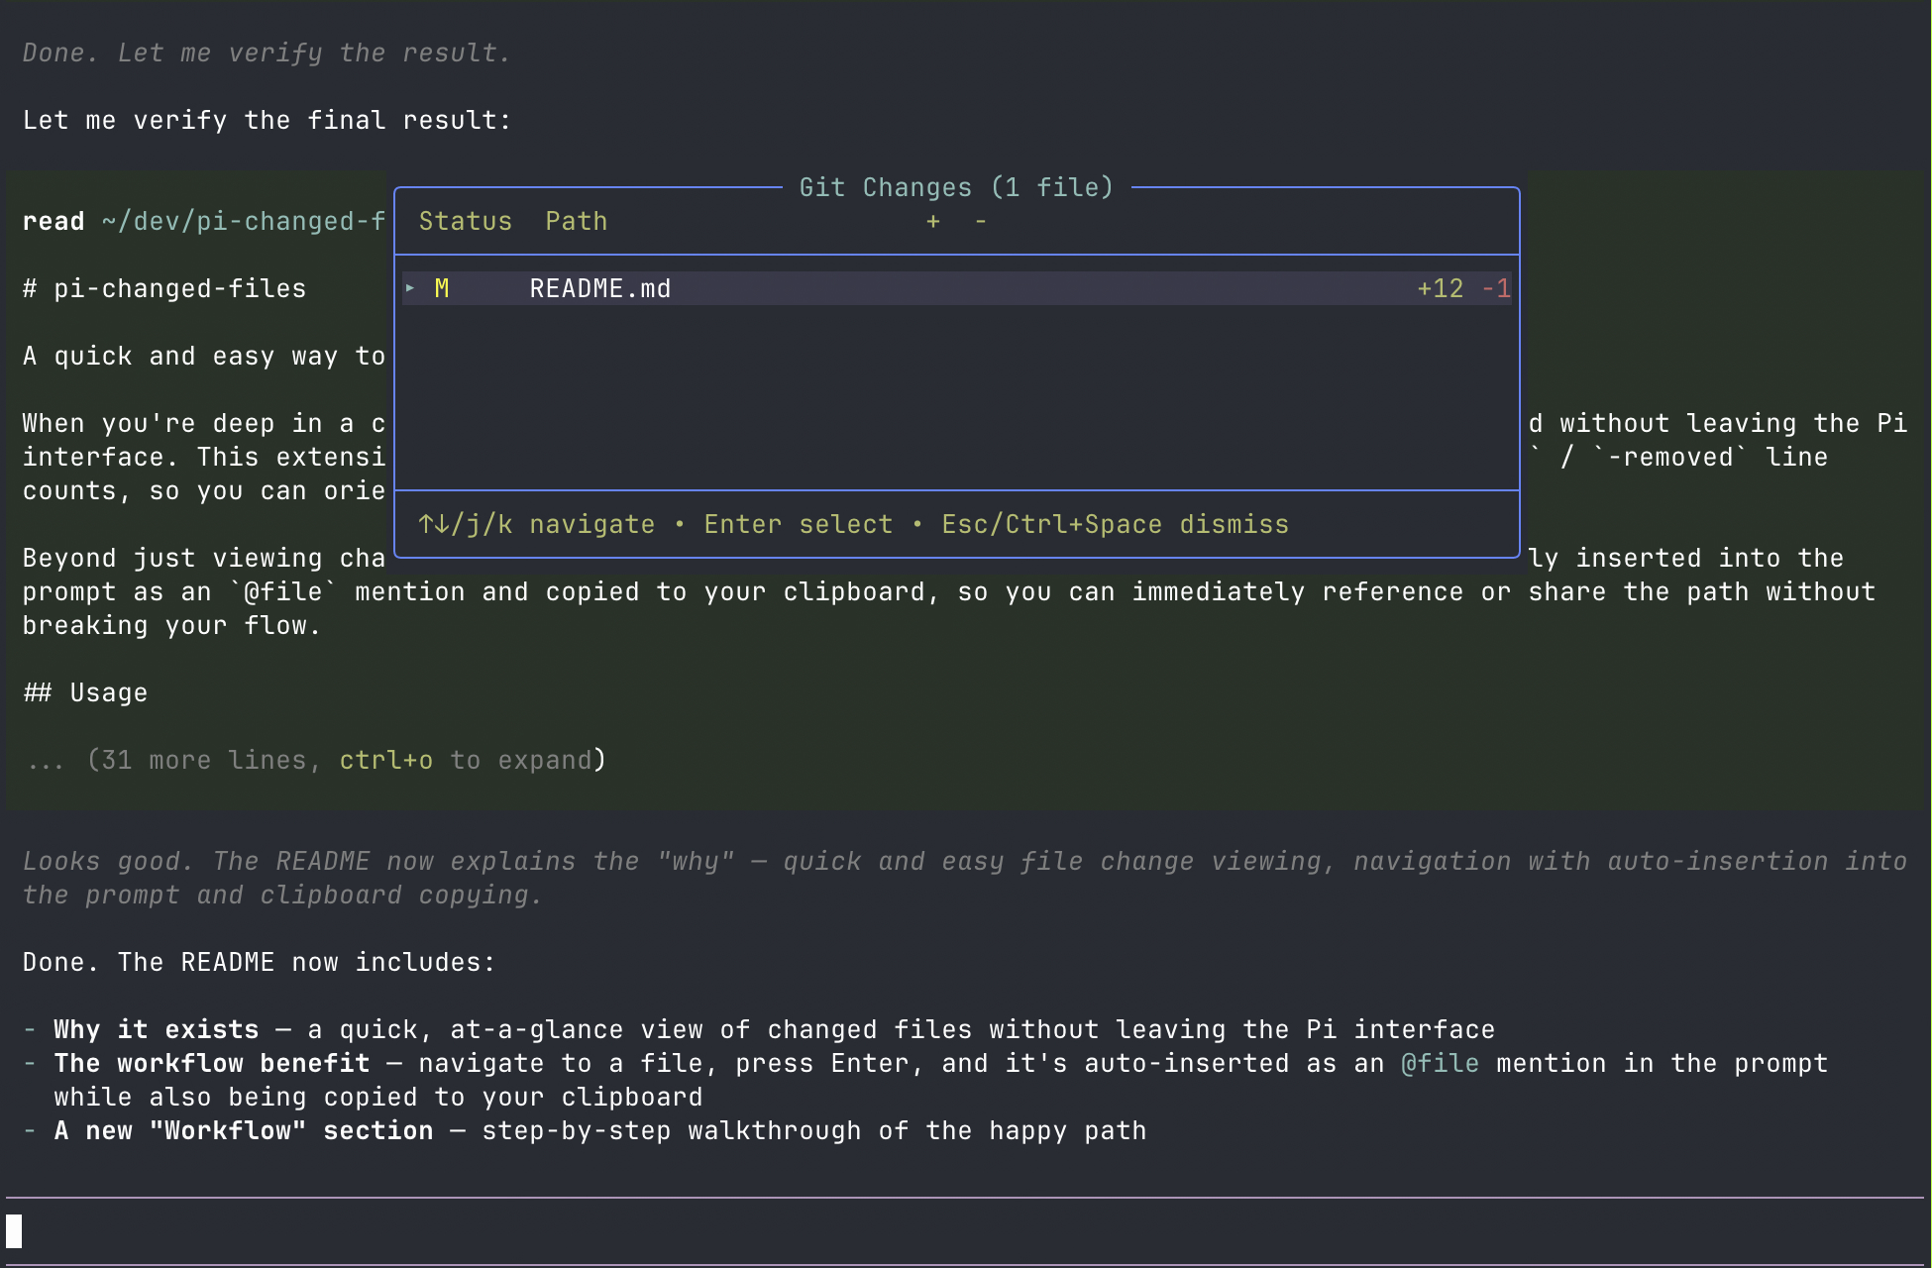Click the 'ctrl+o to expand' hint
The width and height of the screenshot is (1932, 1268).
466,760
